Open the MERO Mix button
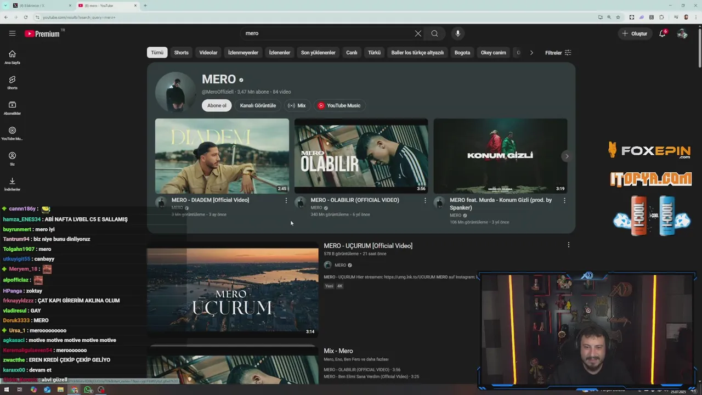Viewport: 702px width, 395px height. coord(297,105)
